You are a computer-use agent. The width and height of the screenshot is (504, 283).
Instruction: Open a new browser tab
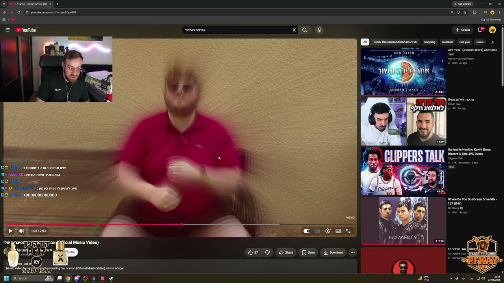57,4
